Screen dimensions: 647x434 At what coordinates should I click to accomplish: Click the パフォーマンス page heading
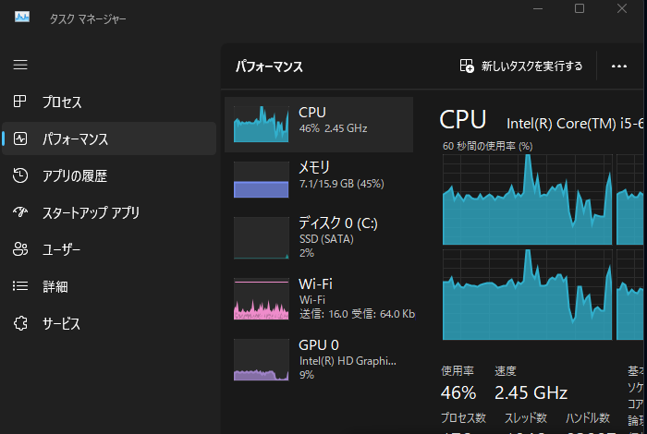[269, 66]
